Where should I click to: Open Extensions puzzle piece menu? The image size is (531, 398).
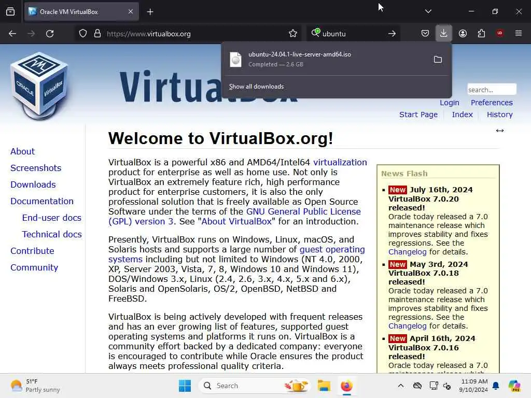[481, 34]
